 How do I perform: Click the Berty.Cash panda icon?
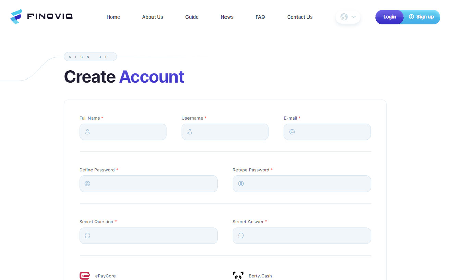[x=238, y=276]
